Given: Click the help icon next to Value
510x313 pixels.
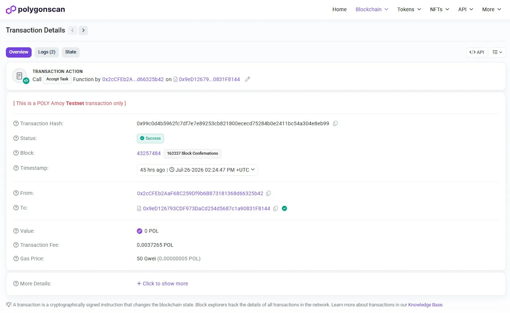Looking at the screenshot, I should coord(16,231).
